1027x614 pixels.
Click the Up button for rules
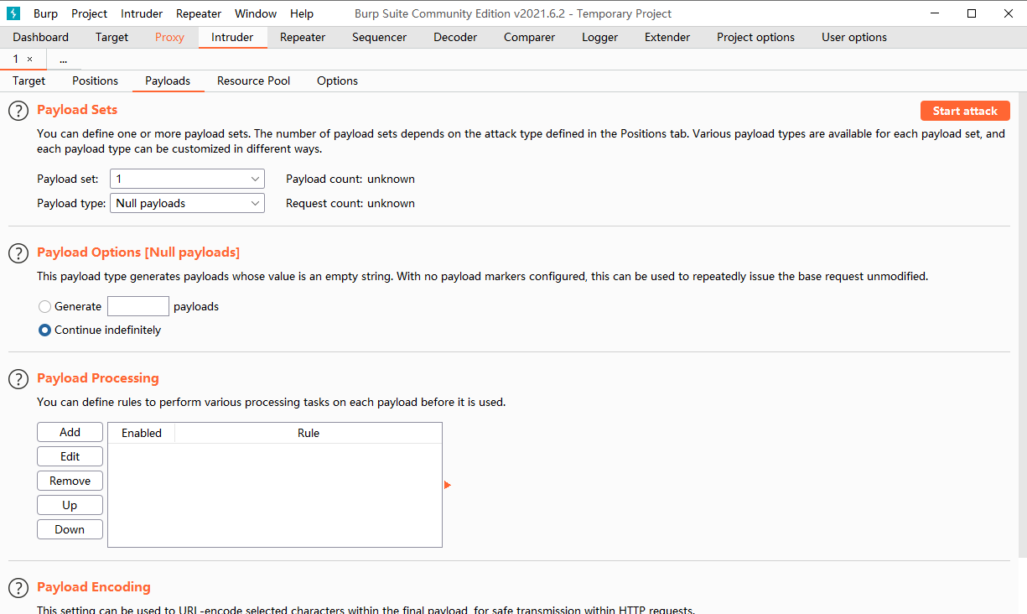click(x=70, y=505)
